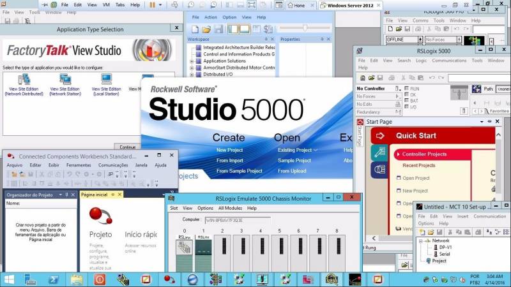Viewport: 511px width, 287px height.
Task: Click Computer name field in Chassis Monitor
Action: (x=238, y=220)
